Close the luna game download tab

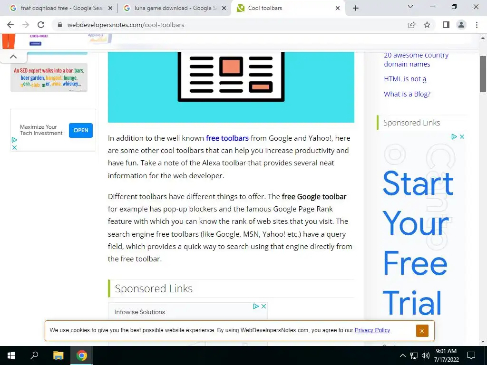[x=224, y=9]
